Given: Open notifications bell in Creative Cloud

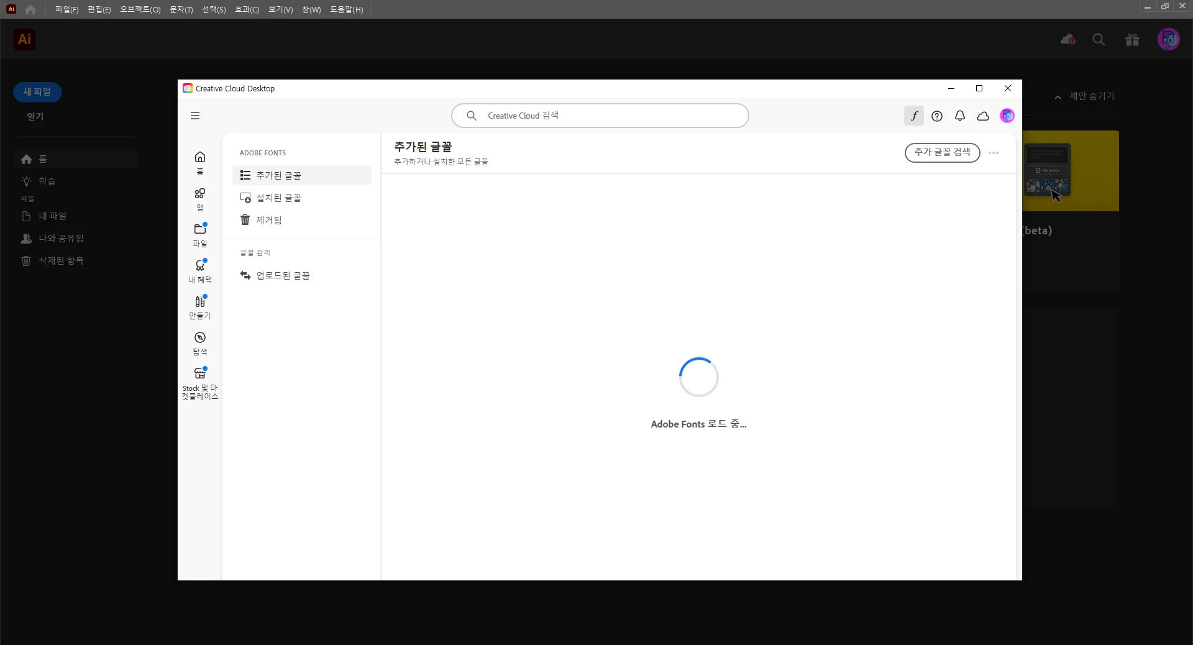Looking at the screenshot, I should [x=960, y=116].
